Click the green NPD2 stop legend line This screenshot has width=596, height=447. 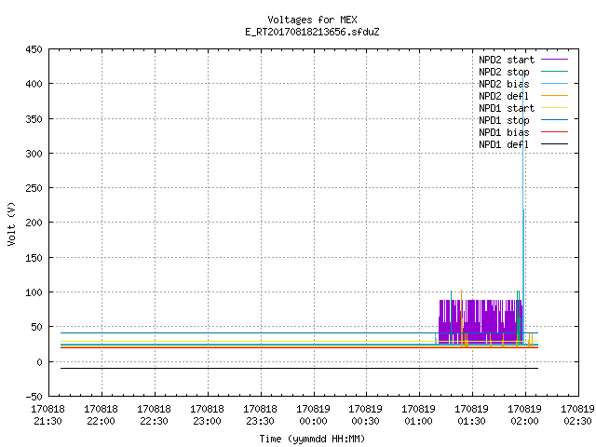pyautogui.click(x=555, y=72)
